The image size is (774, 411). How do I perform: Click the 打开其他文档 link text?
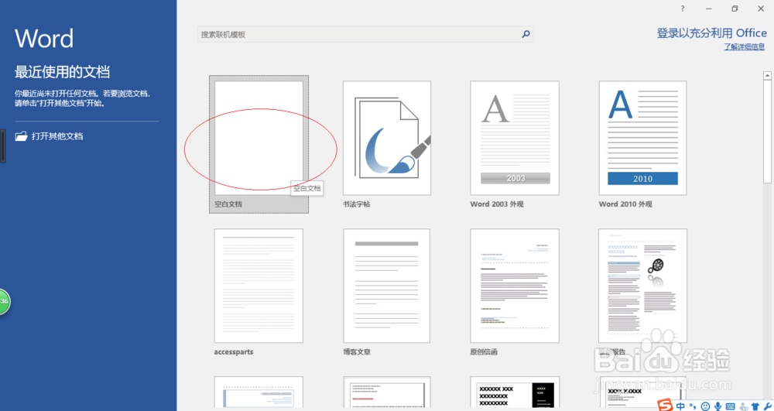pos(57,136)
